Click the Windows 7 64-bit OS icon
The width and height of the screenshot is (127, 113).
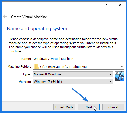point(120,76)
